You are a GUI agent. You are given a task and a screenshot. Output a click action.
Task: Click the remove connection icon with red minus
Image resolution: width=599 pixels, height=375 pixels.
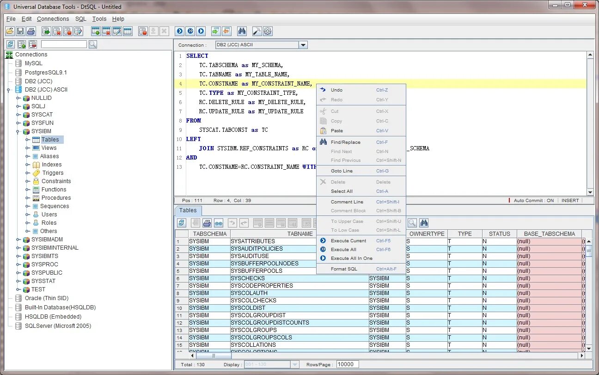pyautogui.click(x=32, y=44)
